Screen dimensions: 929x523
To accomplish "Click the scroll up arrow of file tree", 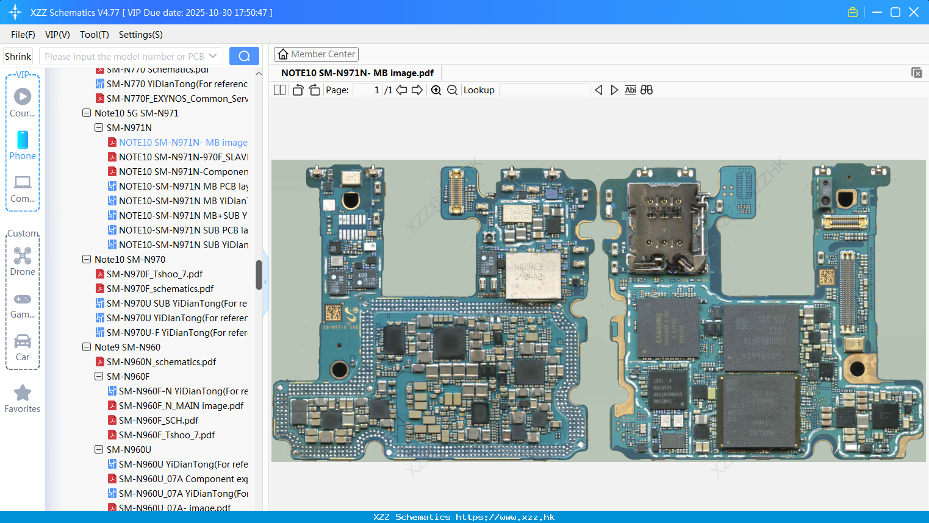I will coord(259,74).
